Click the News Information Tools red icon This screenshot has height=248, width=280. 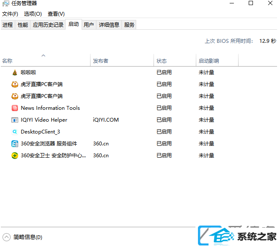click(15, 108)
